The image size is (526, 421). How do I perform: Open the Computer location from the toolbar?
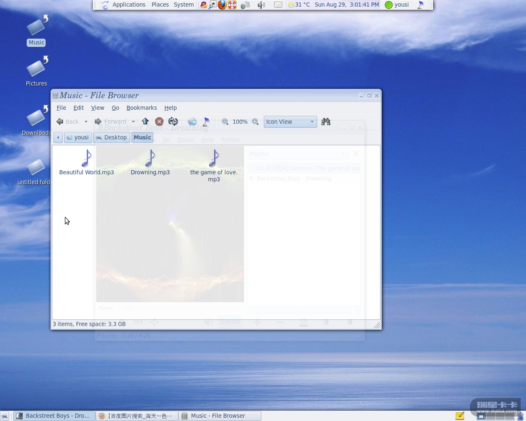(206, 121)
